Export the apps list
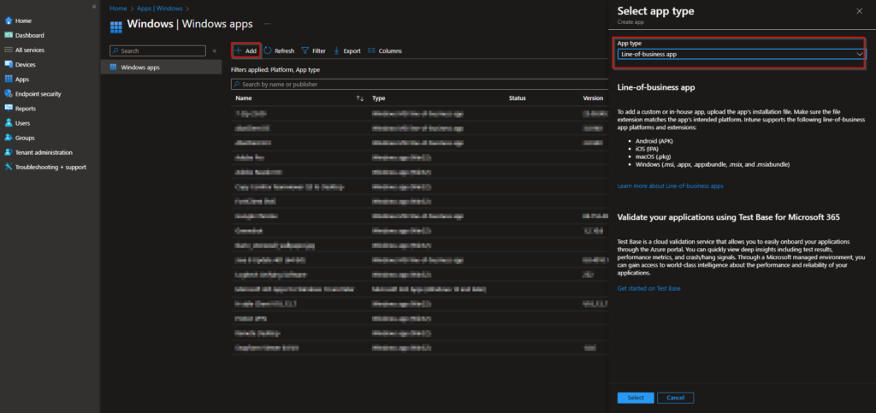The height and width of the screenshot is (413, 876). (x=346, y=50)
